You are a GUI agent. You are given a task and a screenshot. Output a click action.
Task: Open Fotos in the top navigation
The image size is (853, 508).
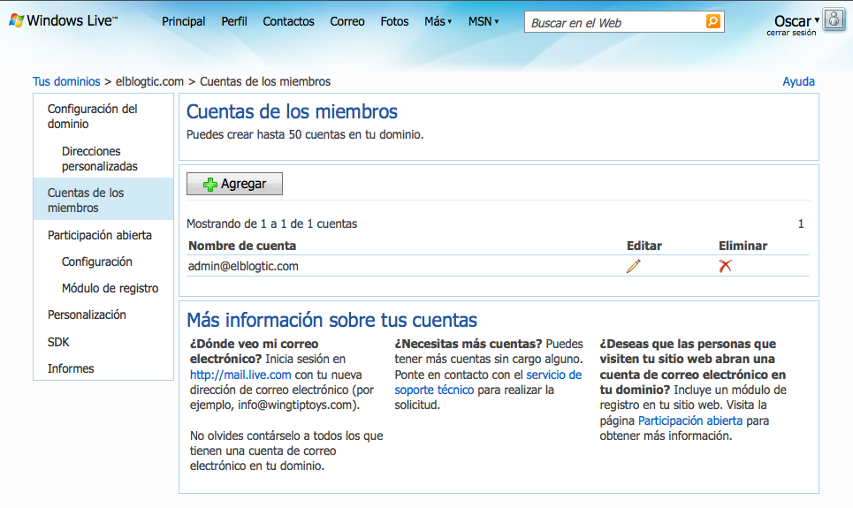click(x=394, y=21)
